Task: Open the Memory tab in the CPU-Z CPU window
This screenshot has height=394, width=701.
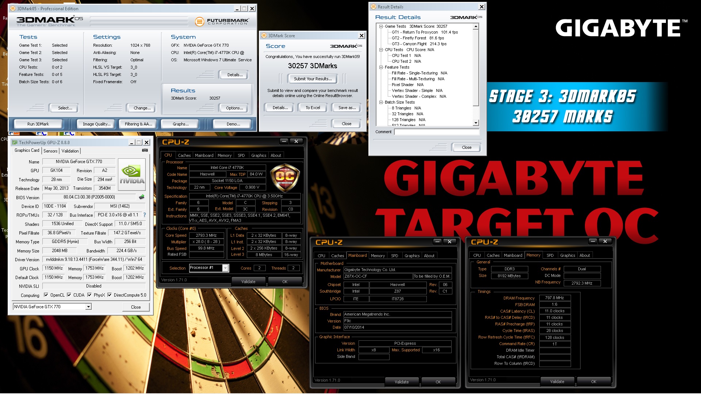Action: 225,155
